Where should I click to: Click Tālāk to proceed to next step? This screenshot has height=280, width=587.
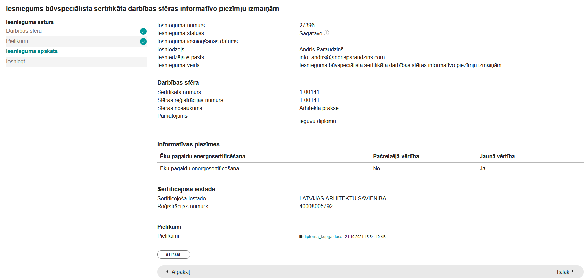coord(563,272)
